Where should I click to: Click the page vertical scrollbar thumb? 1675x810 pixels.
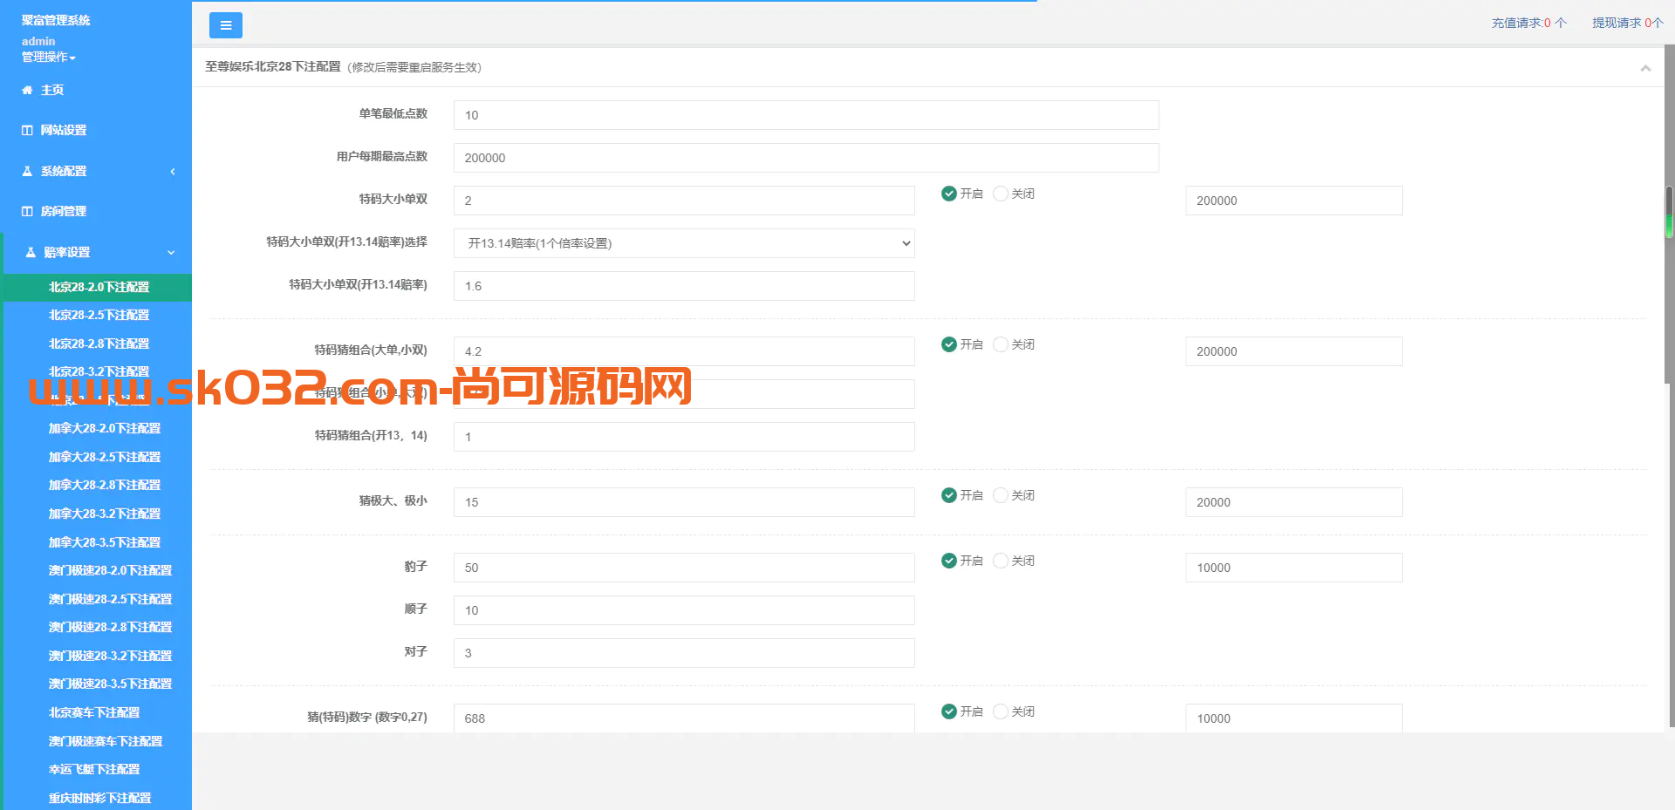pyautogui.click(x=1669, y=212)
